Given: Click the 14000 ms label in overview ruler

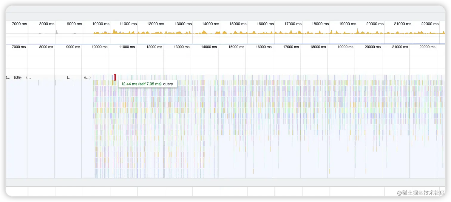Looking at the screenshot, I should click(210, 24).
